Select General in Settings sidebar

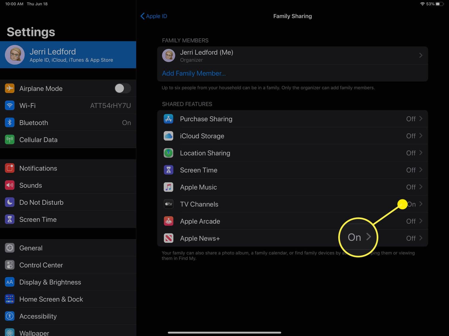coord(68,248)
